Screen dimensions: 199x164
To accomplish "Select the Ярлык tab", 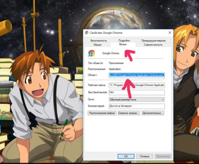I will point(123,44).
